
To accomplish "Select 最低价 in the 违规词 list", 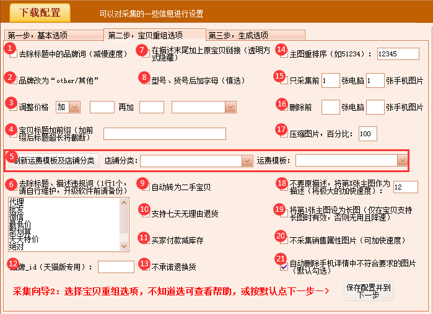I will [x=20, y=225].
